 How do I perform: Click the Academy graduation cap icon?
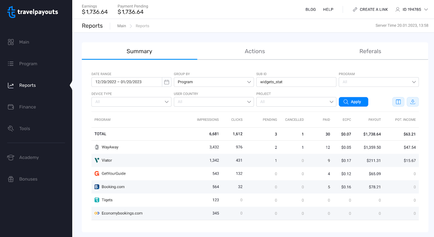[11, 157]
